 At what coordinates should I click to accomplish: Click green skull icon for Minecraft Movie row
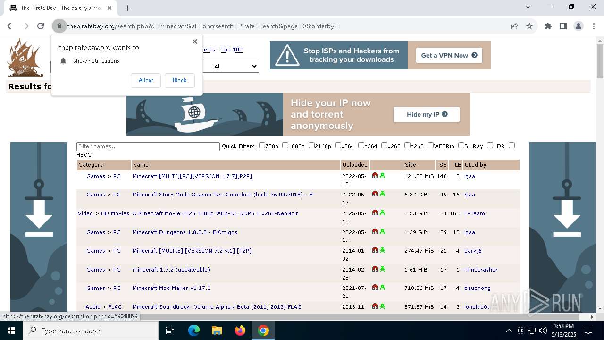[x=382, y=213]
